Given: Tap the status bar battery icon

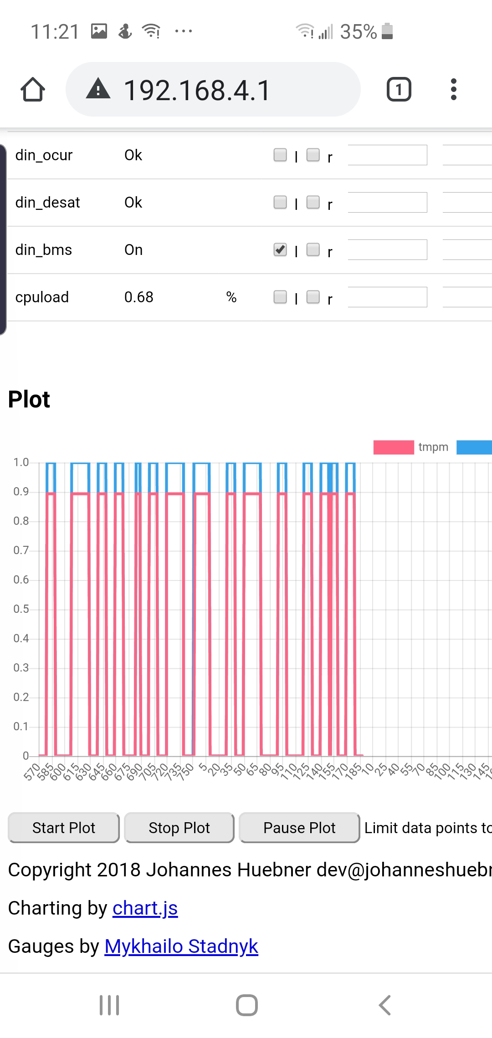Looking at the screenshot, I should coord(387,31).
